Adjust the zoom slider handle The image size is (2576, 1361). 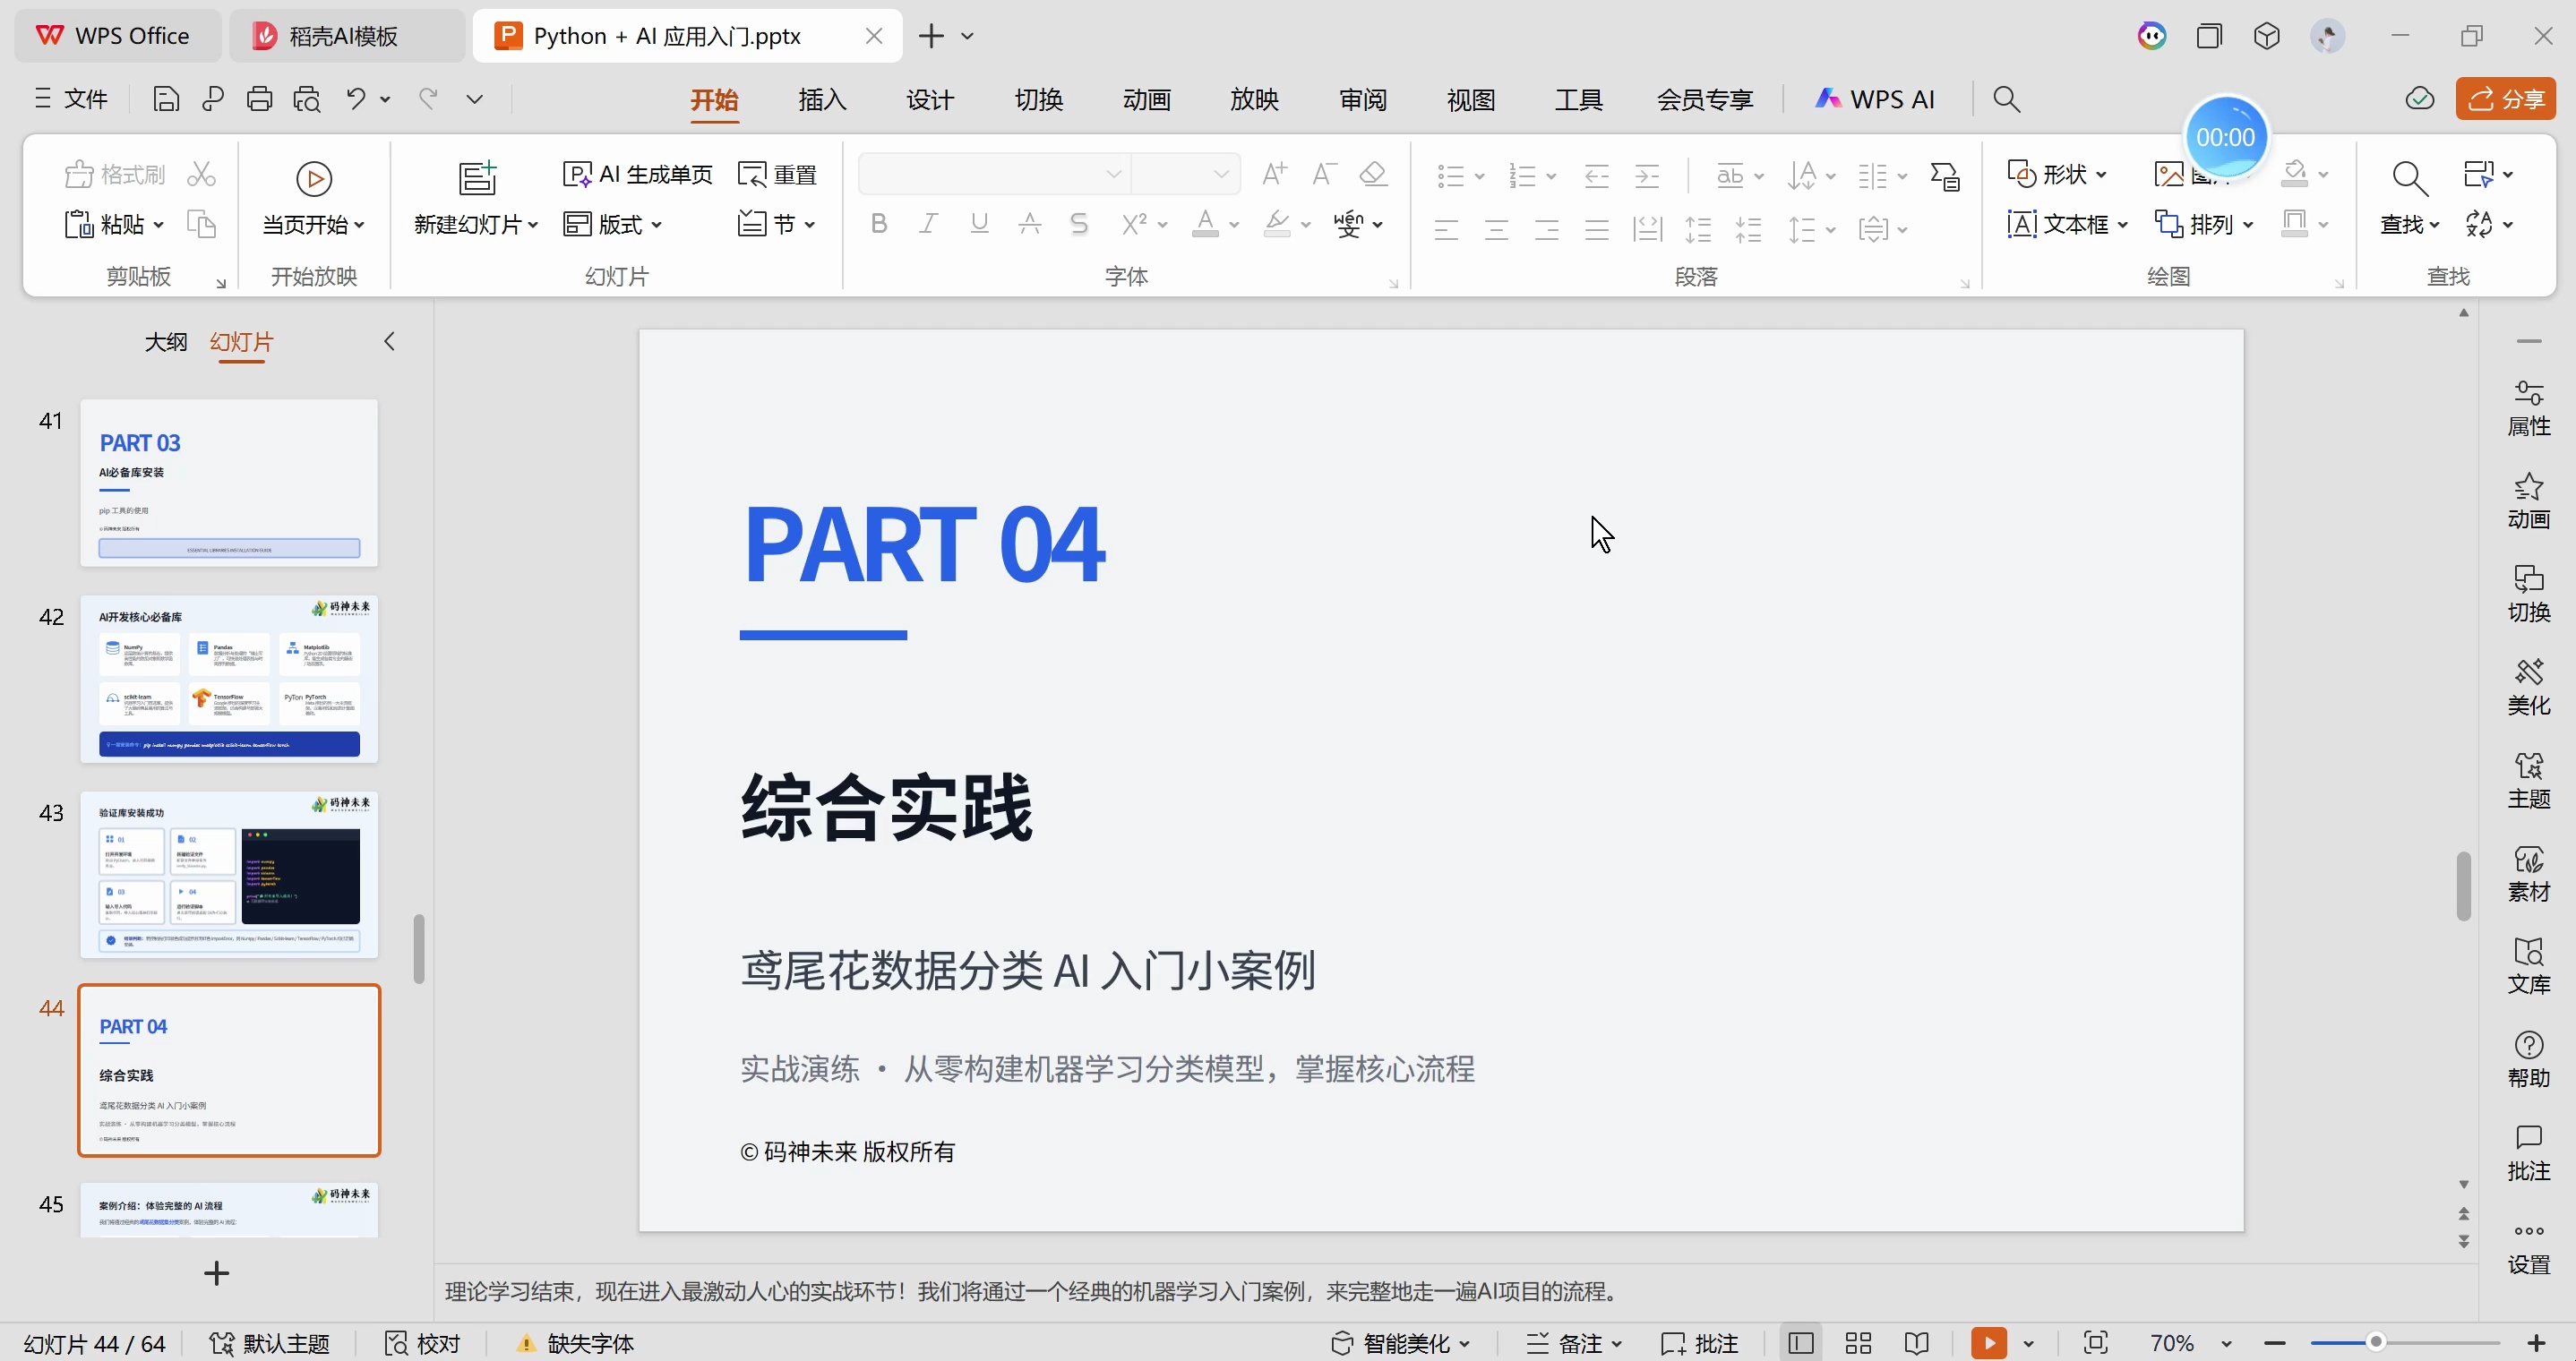[2376, 1343]
